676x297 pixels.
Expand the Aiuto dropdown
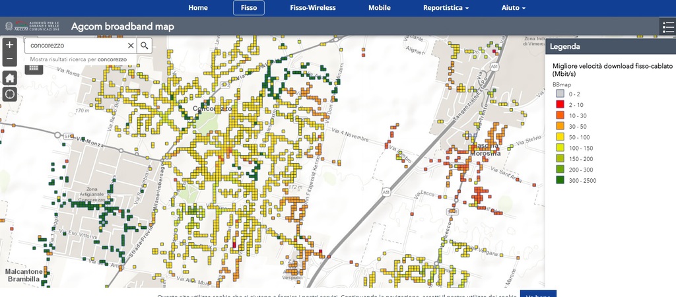pos(513,8)
